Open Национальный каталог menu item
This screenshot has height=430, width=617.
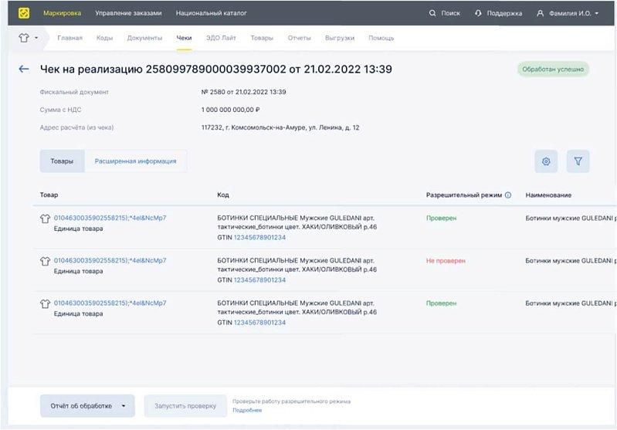[212, 13]
